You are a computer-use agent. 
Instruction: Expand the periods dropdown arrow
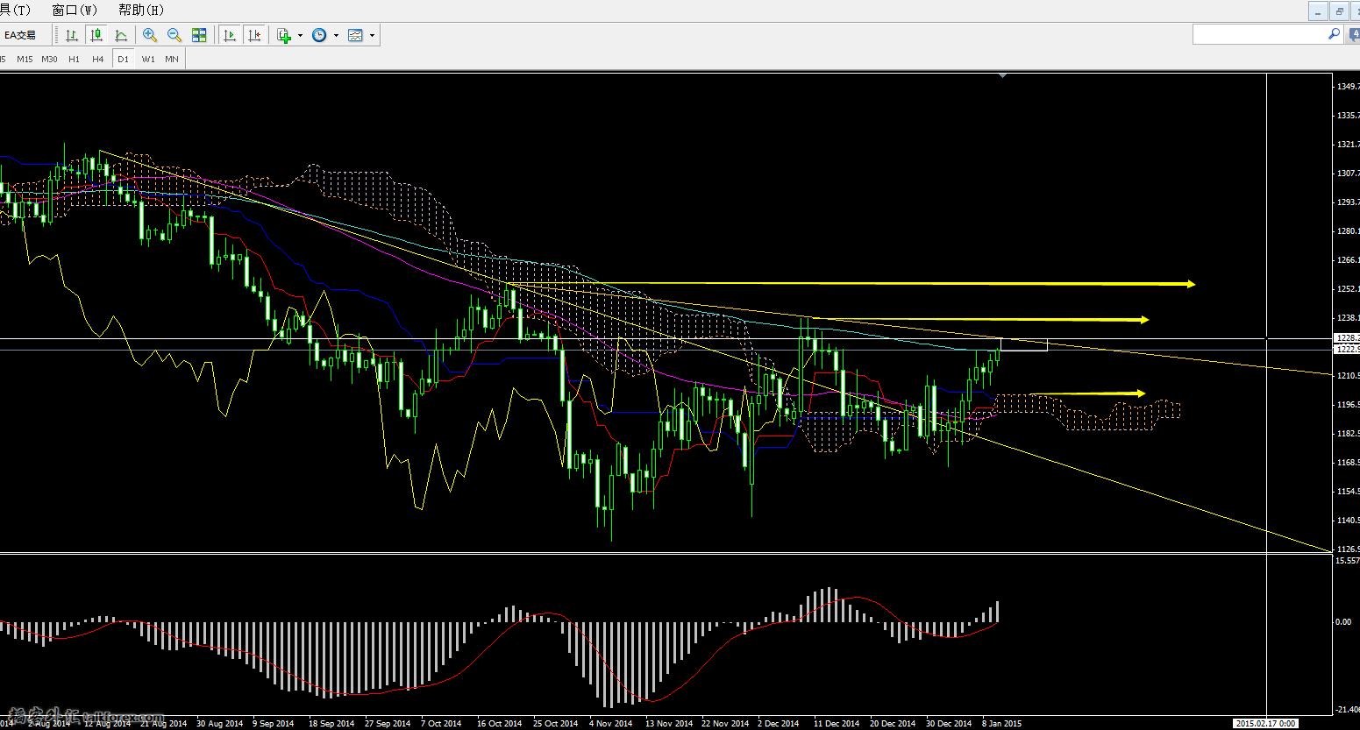point(336,36)
